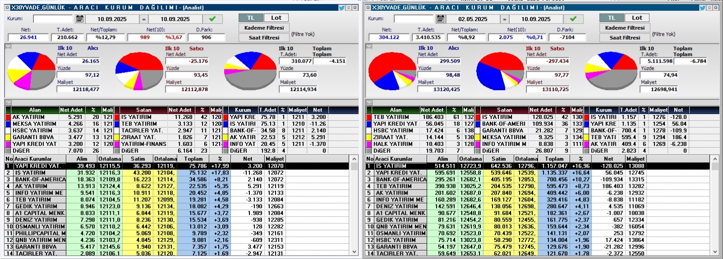Image resolution: width=723 pixels, height=259 pixels.
Task: Confirm dates with green checkmark, right window
Action: 573,19
